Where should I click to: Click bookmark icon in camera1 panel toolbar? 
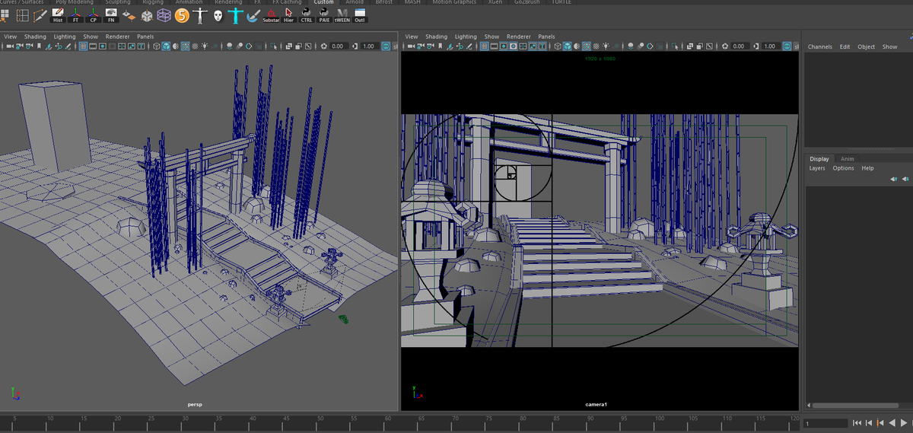coord(440,46)
